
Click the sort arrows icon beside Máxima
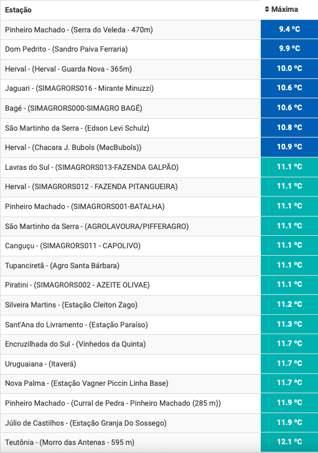point(267,9)
